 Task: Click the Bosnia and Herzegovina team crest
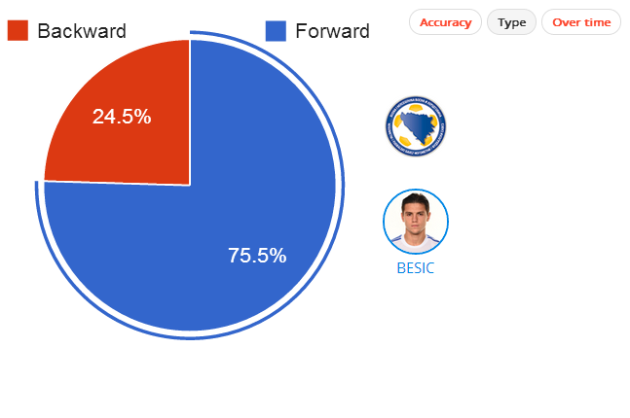(416, 126)
